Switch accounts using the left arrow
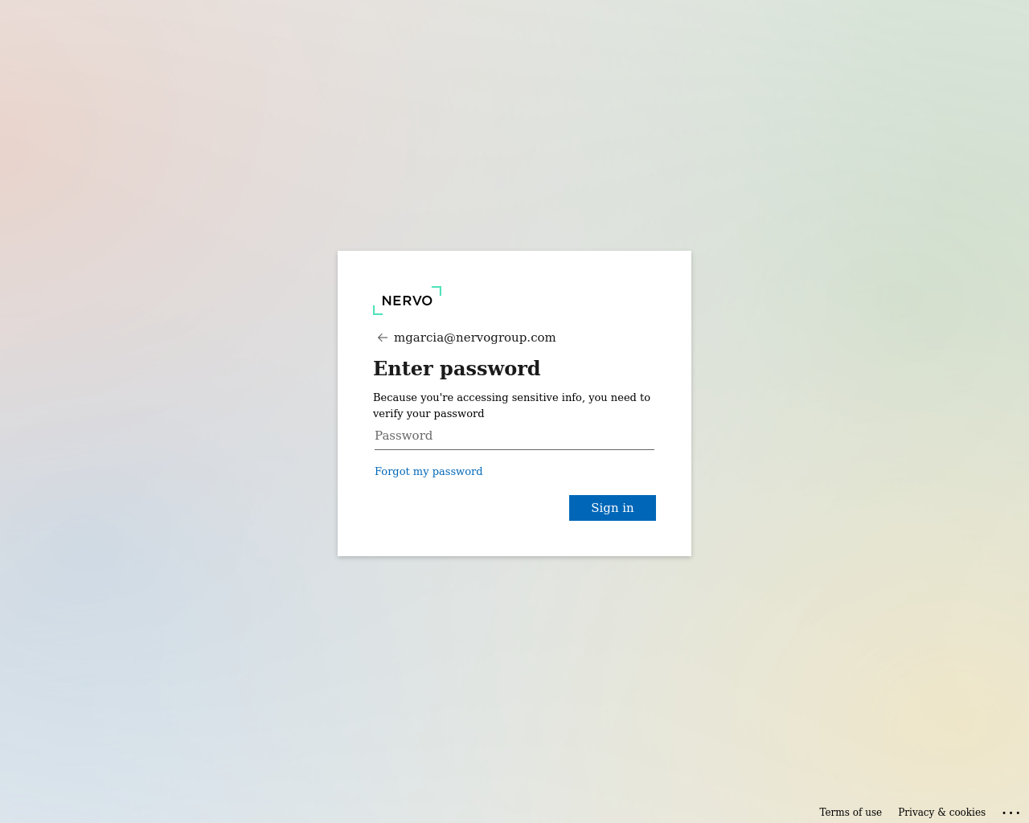This screenshot has width=1029, height=823. pyautogui.click(x=383, y=338)
